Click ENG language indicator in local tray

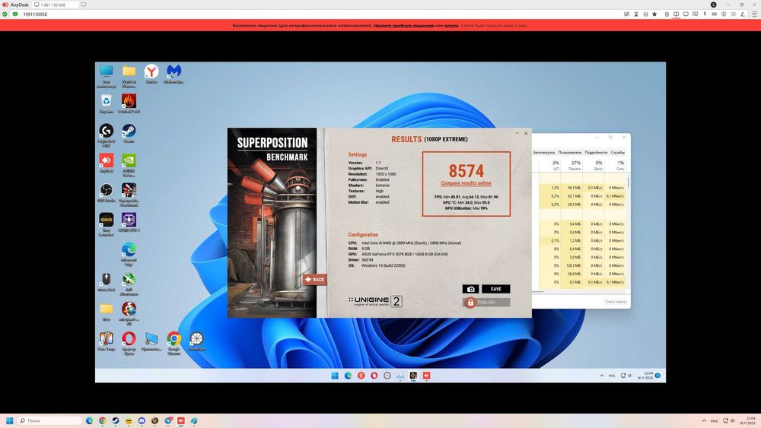point(714,420)
